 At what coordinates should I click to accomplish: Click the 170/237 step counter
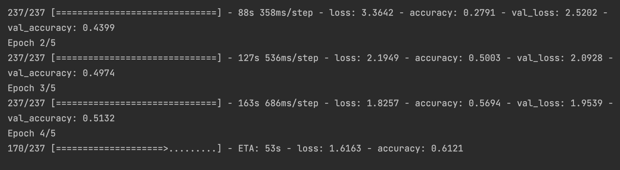tap(26, 148)
